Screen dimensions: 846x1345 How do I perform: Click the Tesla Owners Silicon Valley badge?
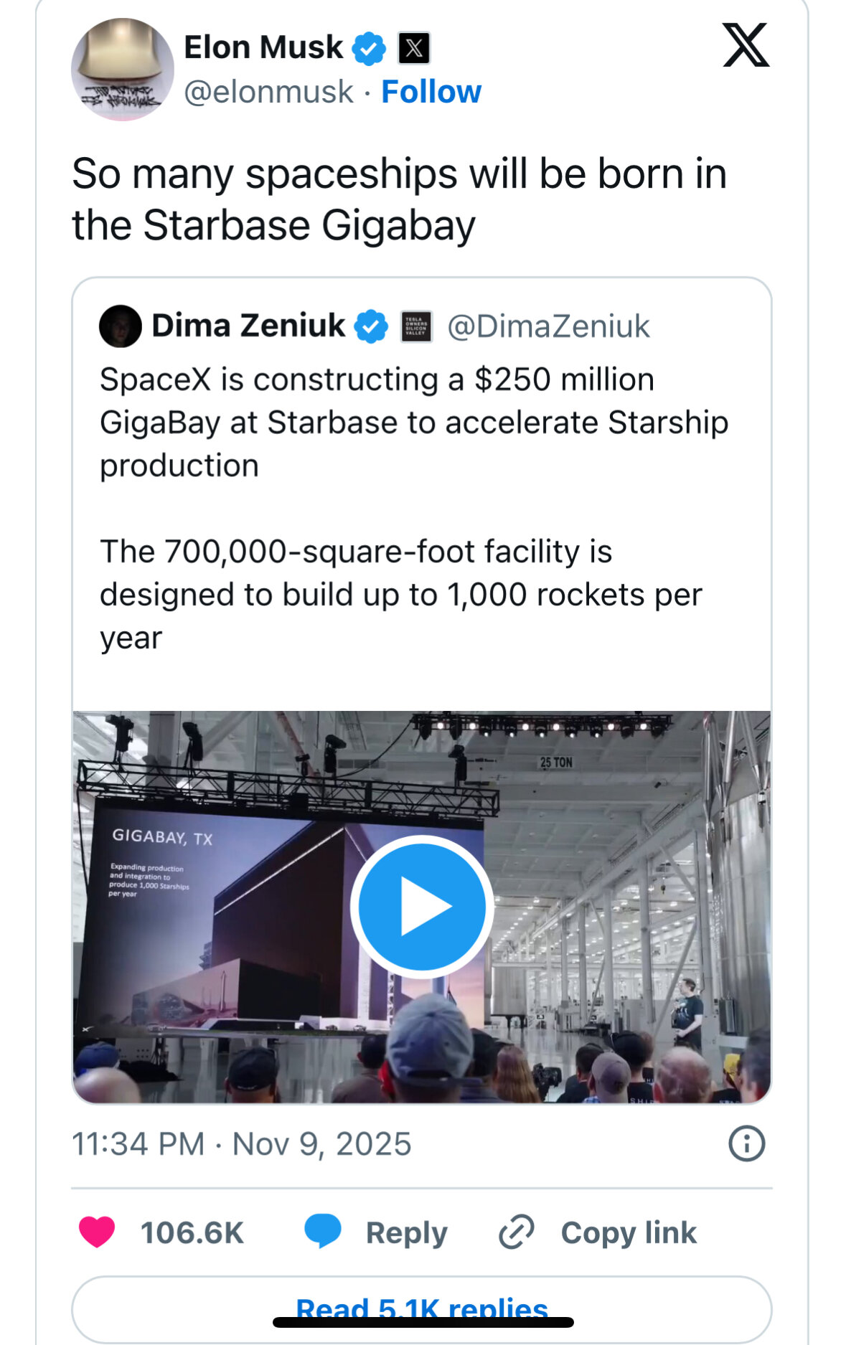(x=416, y=326)
